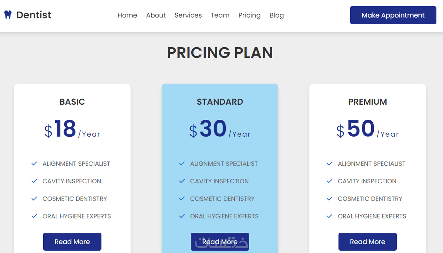Click the Alignment Specialist checkmark in Basic plan
Viewport: 443px width, 253px height.
[x=34, y=164]
